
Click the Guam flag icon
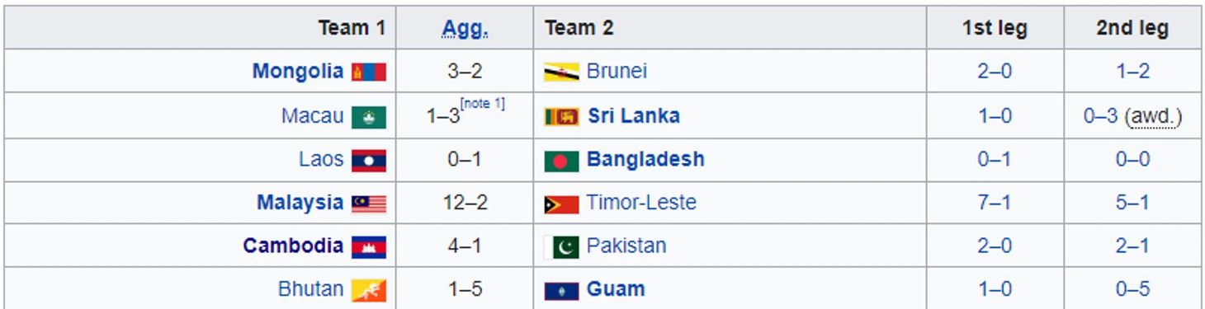pyautogui.click(x=561, y=290)
